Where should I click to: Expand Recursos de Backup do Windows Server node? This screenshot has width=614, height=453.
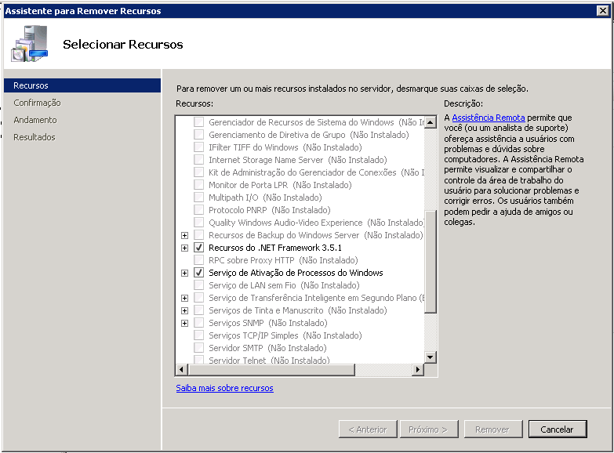coord(184,235)
